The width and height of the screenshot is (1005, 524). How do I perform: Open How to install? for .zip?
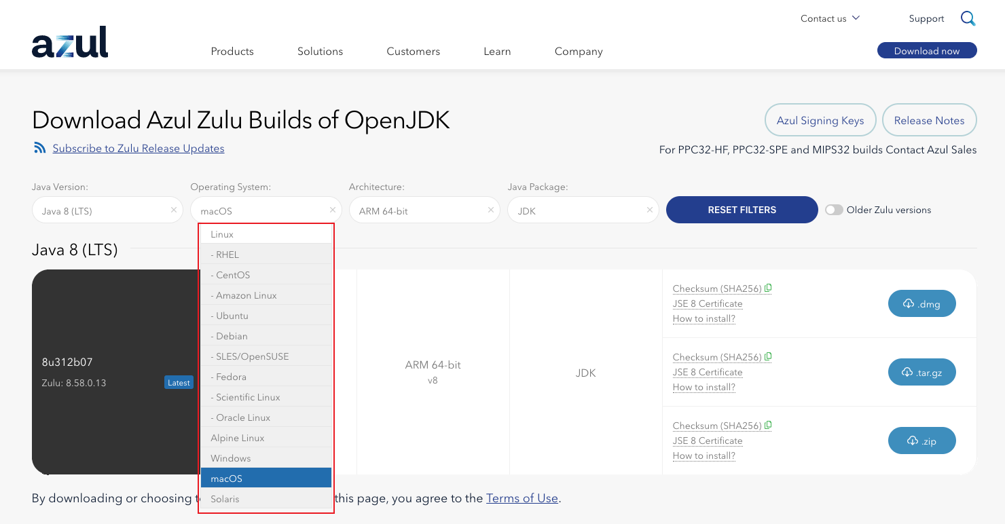point(704,455)
